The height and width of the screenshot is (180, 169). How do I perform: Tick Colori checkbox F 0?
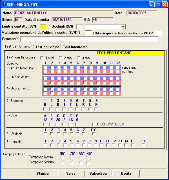point(77,124)
